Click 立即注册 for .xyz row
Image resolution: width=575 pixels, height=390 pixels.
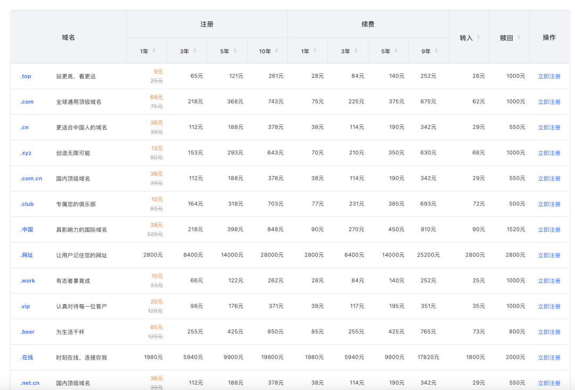pyautogui.click(x=549, y=153)
